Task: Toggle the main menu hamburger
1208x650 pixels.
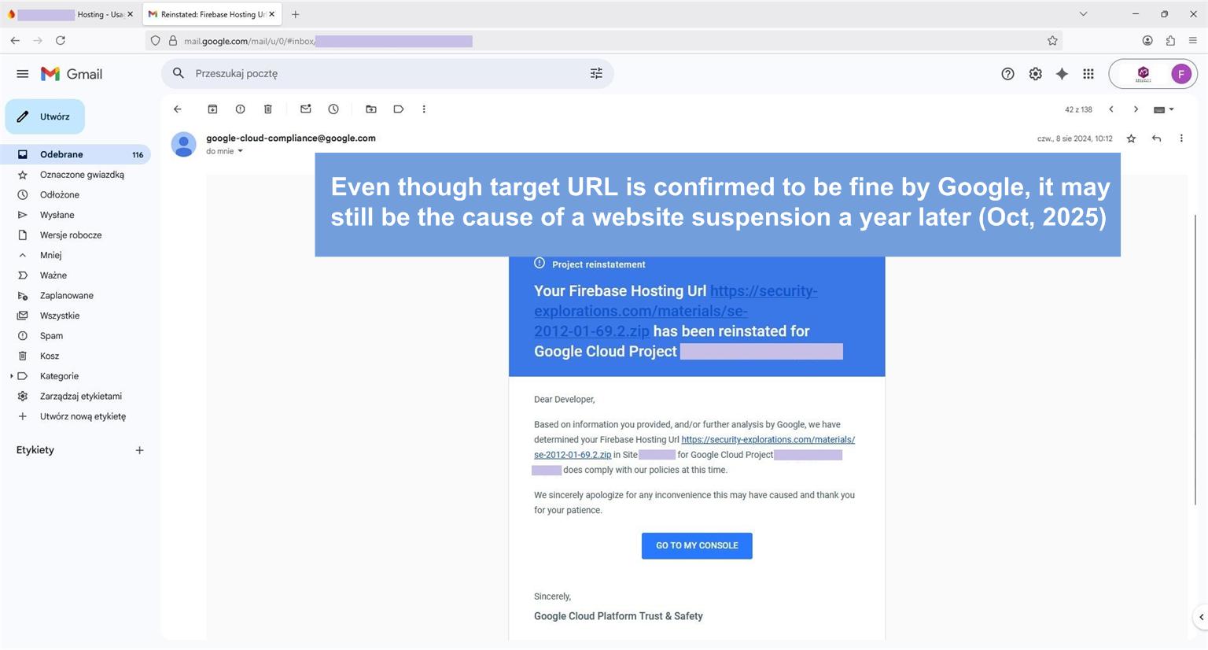Action: (x=23, y=74)
